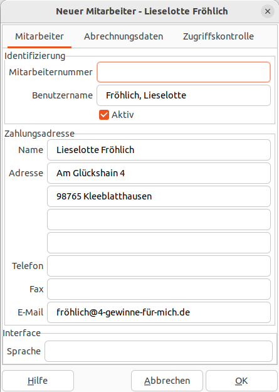
Task: Open the Abrechnungsdaten tab
Action: point(124,36)
